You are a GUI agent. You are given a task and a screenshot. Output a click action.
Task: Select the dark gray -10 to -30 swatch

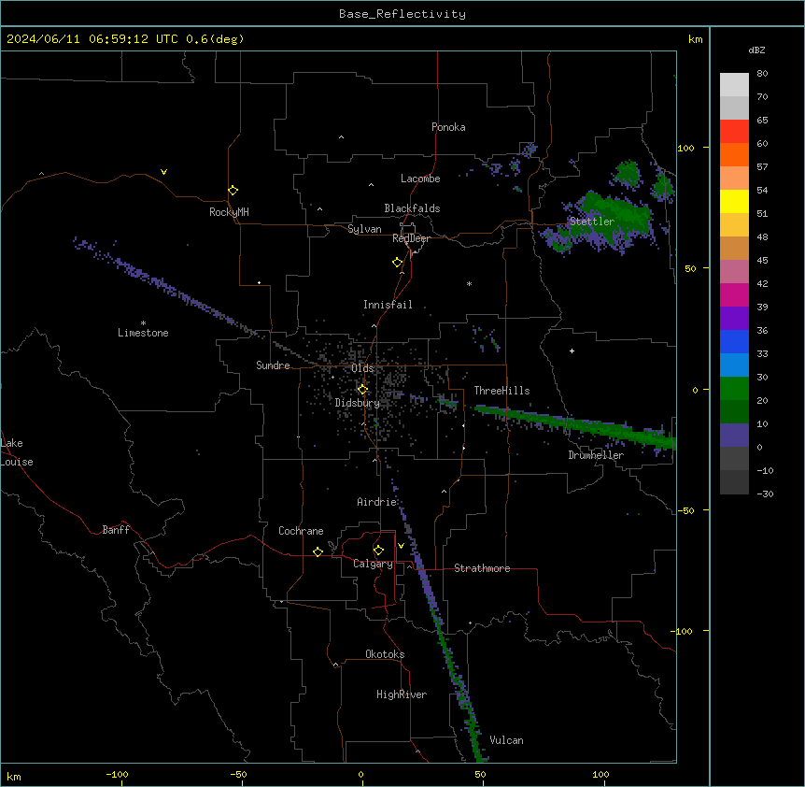coord(734,482)
